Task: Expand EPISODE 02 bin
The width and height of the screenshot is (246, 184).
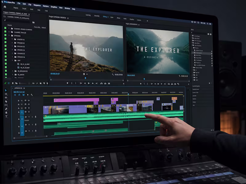Action: point(12,43)
